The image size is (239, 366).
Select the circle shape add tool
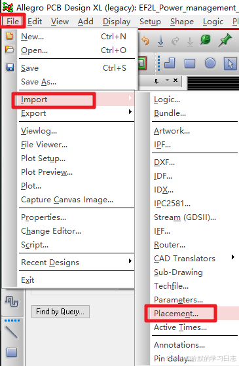(x=210, y=63)
